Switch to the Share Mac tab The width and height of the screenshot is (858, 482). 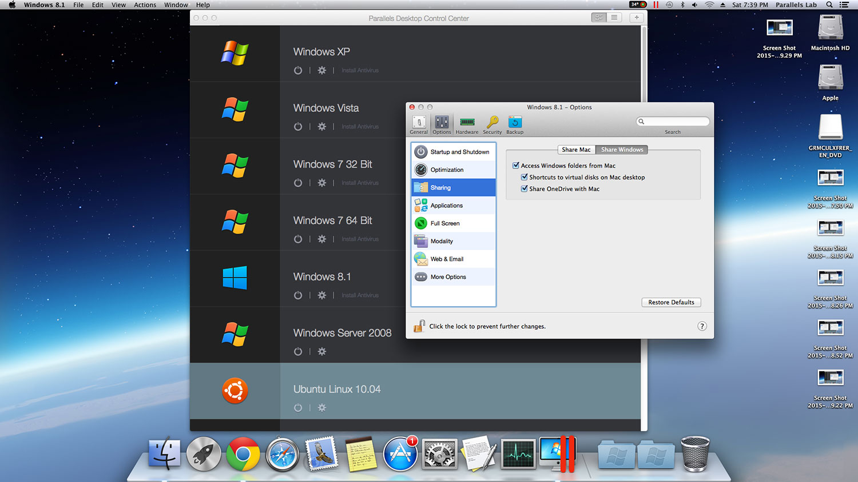[576, 150]
